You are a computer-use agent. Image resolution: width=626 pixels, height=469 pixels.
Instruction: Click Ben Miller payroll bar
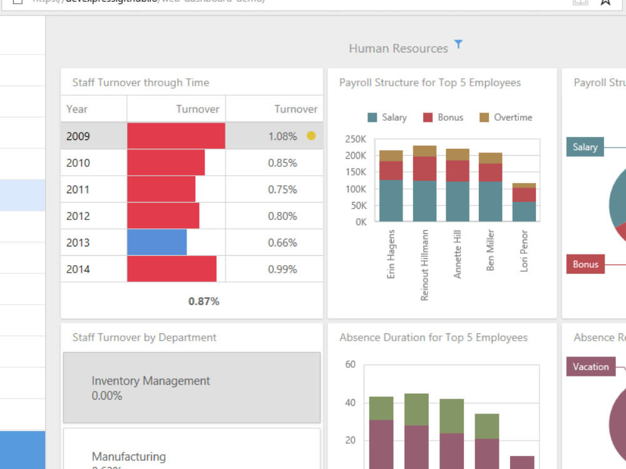[490, 187]
